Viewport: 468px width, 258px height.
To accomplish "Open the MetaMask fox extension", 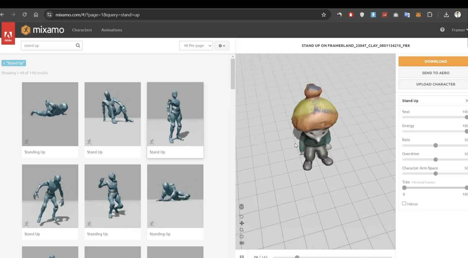I will pos(418,15).
